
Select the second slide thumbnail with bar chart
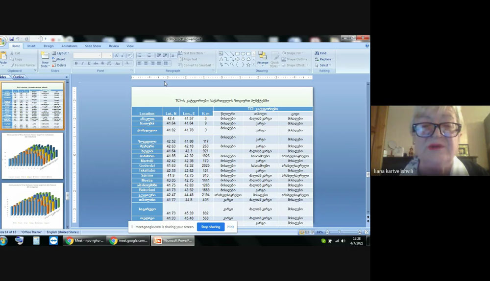coord(32,156)
